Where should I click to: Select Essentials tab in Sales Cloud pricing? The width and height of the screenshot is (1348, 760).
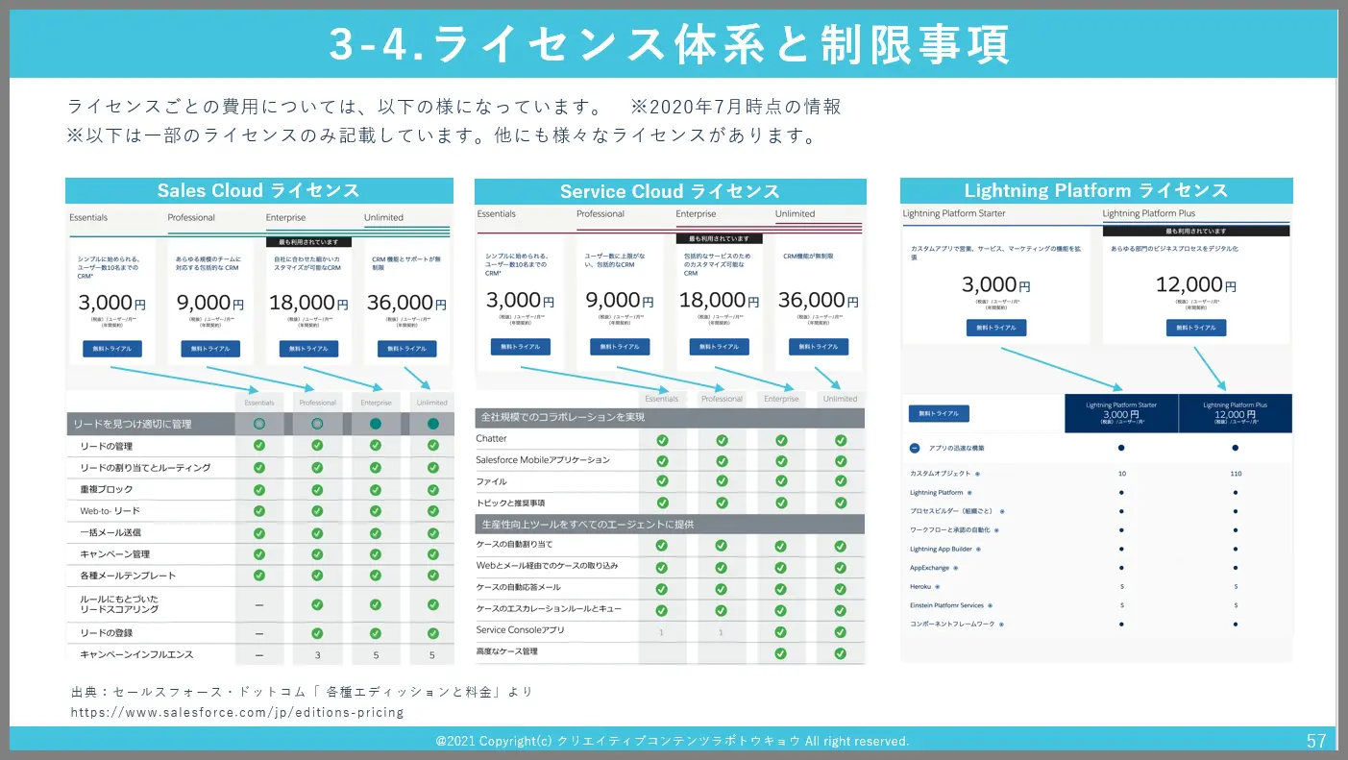88,217
